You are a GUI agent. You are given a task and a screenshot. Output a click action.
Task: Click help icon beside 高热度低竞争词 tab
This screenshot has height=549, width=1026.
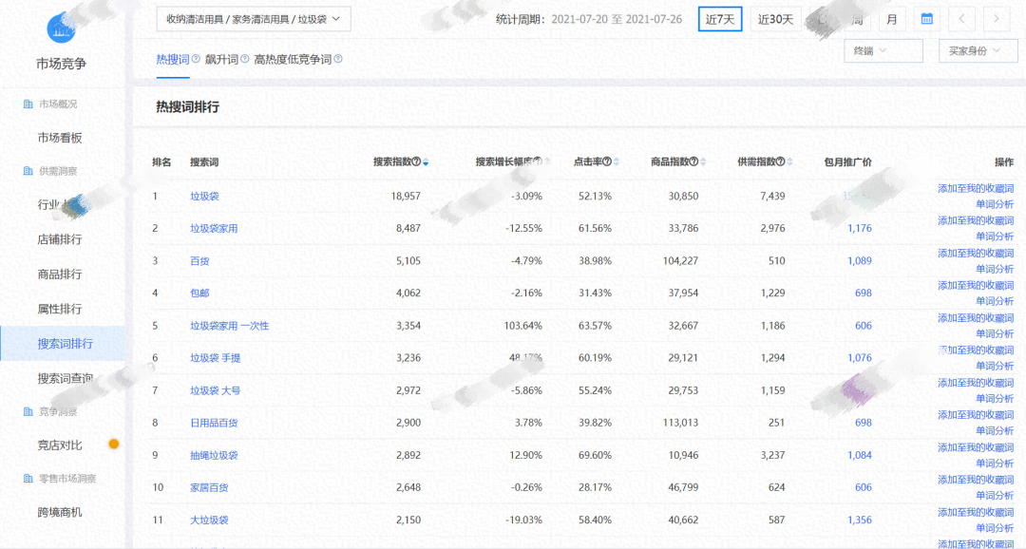click(x=338, y=59)
